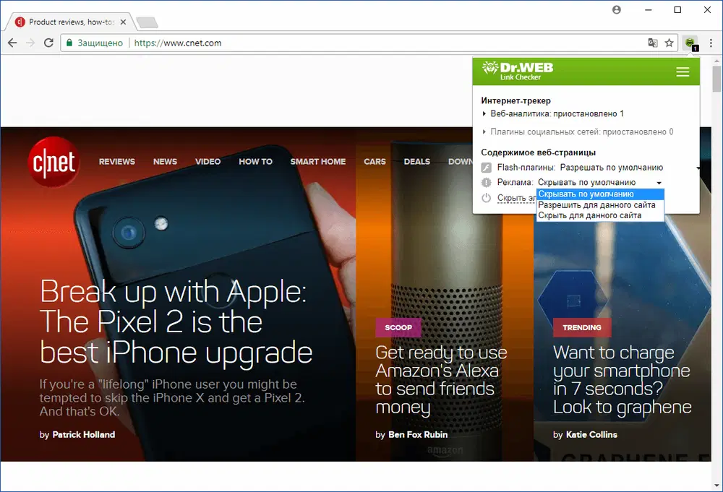Screen dimensions: 723x492
Task: Click the green secure padlock icon
Action: tap(69, 43)
